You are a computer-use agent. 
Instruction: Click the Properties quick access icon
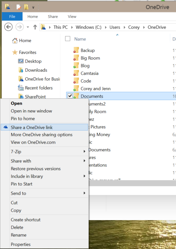tap(18, 7)
